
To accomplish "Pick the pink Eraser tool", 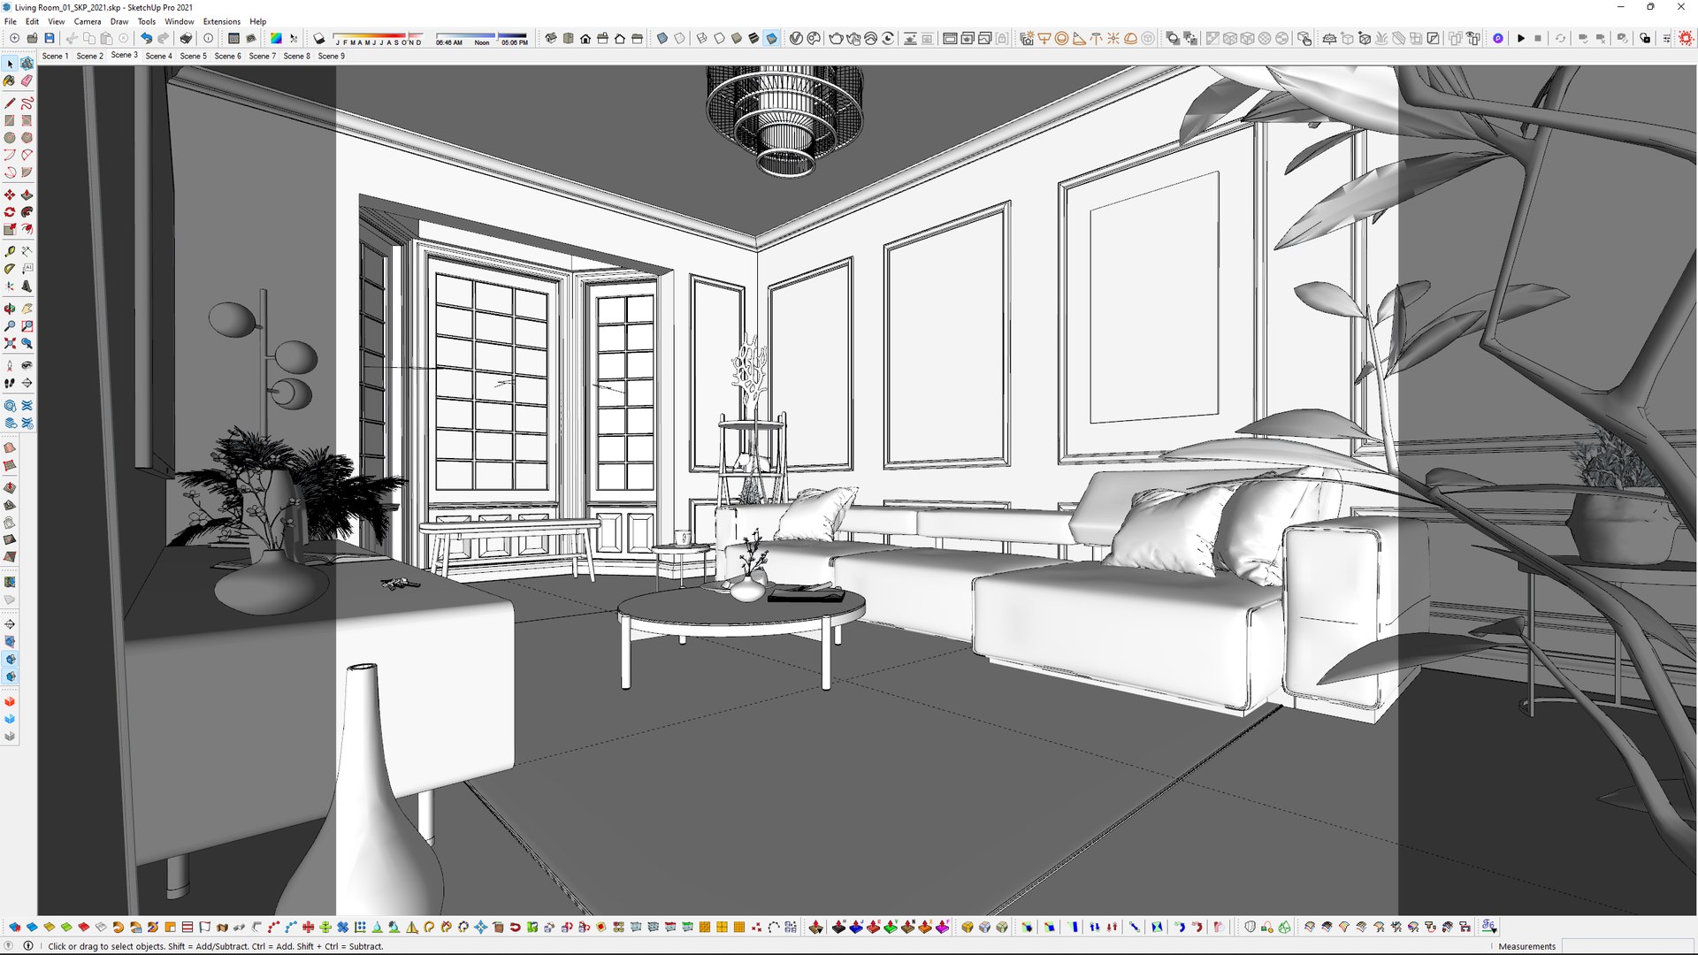I will pyautogui.click(x=27, y=80).
